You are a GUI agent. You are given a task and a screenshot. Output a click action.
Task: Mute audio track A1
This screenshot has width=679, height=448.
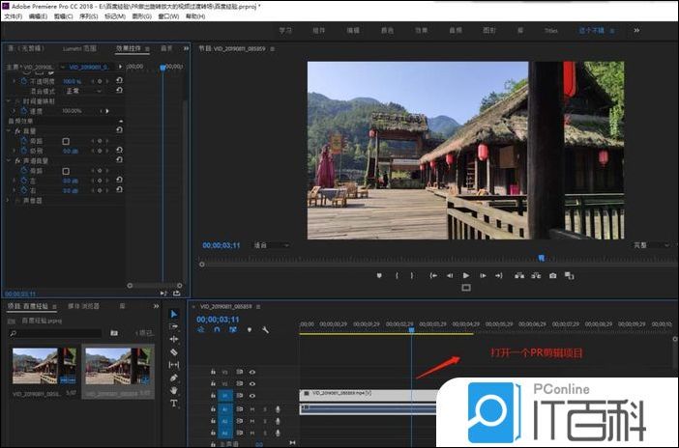(251, 408)
